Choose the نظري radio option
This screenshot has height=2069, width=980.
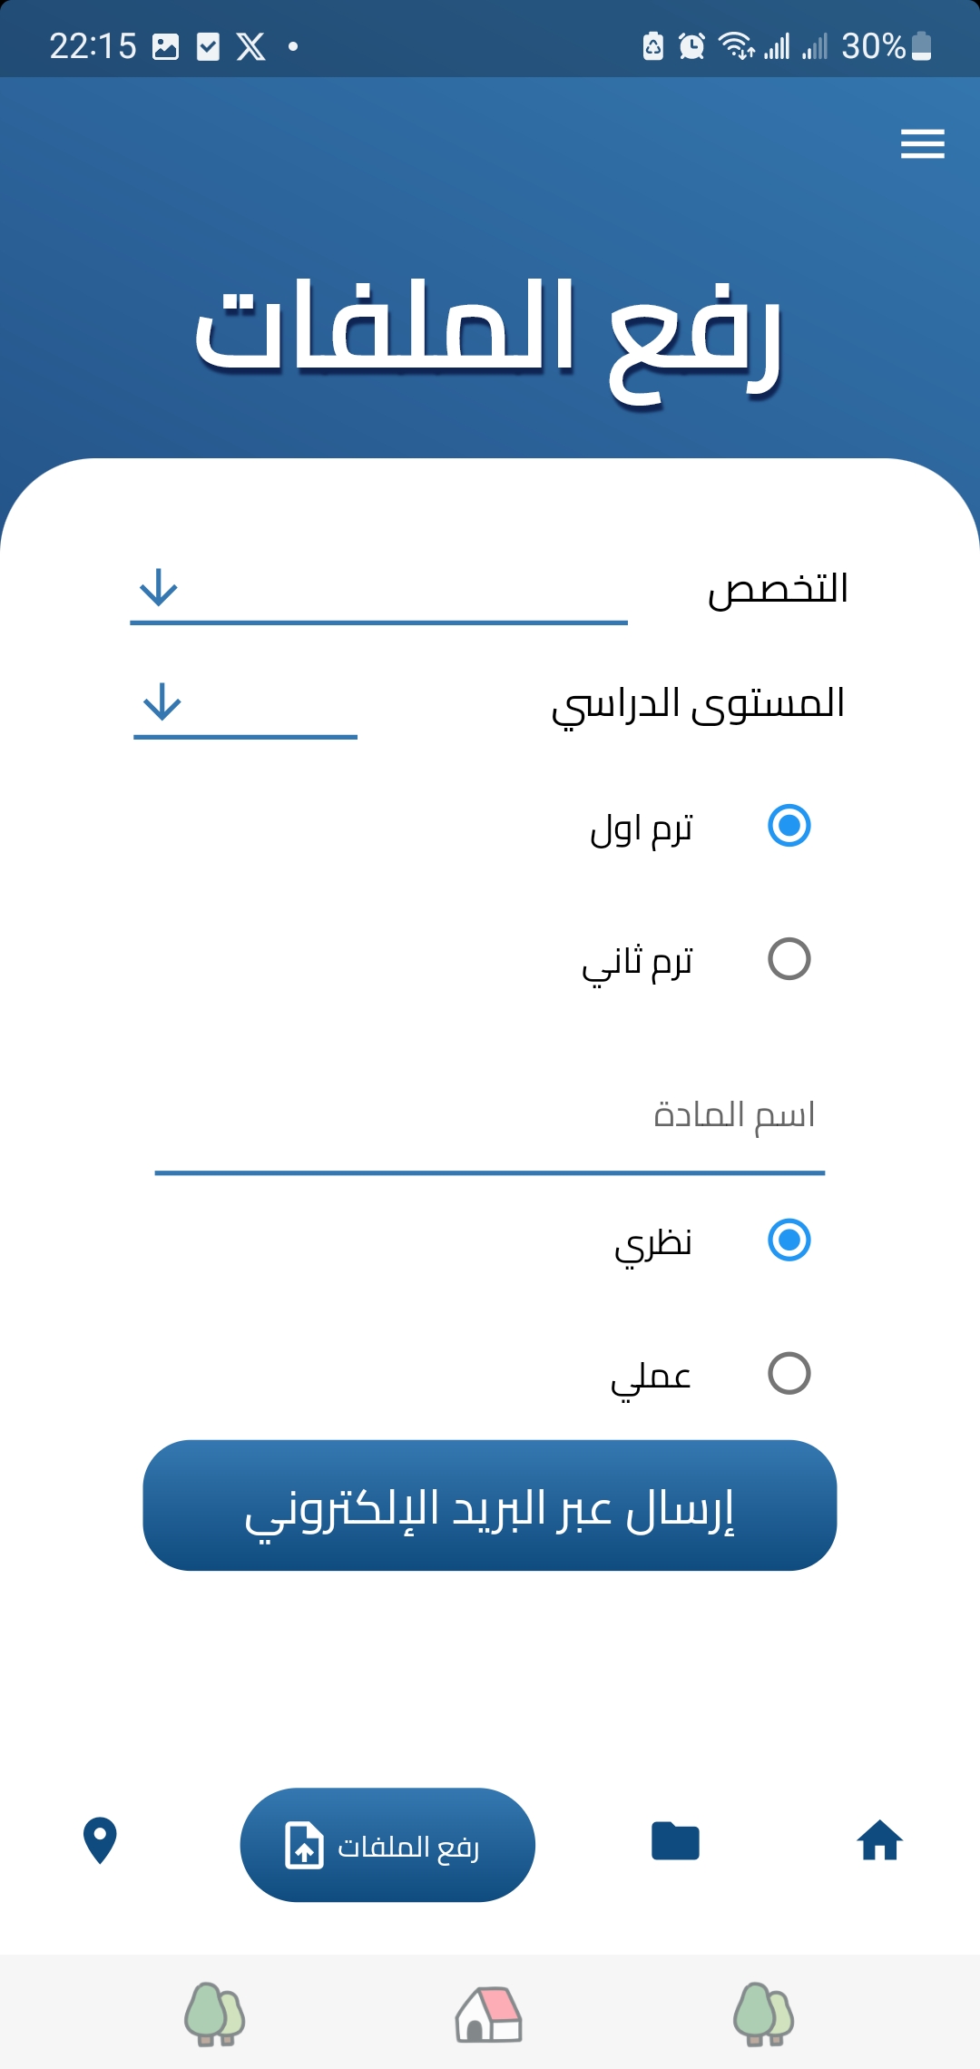click(789, 1240)
